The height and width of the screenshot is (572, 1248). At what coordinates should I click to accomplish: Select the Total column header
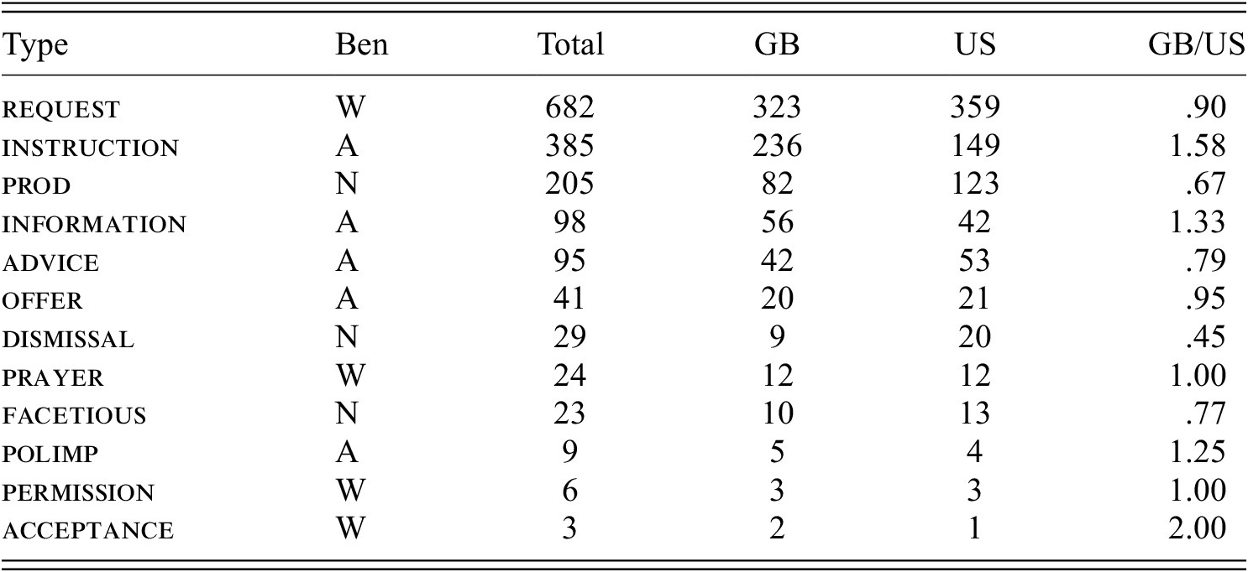pos(570,44)
